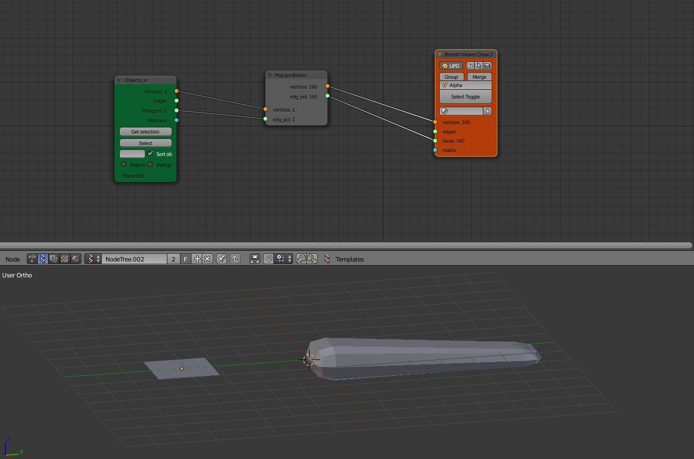Click the Polygons output socket on Objects_in
The image size is (694, 459).
pos(176,111)
